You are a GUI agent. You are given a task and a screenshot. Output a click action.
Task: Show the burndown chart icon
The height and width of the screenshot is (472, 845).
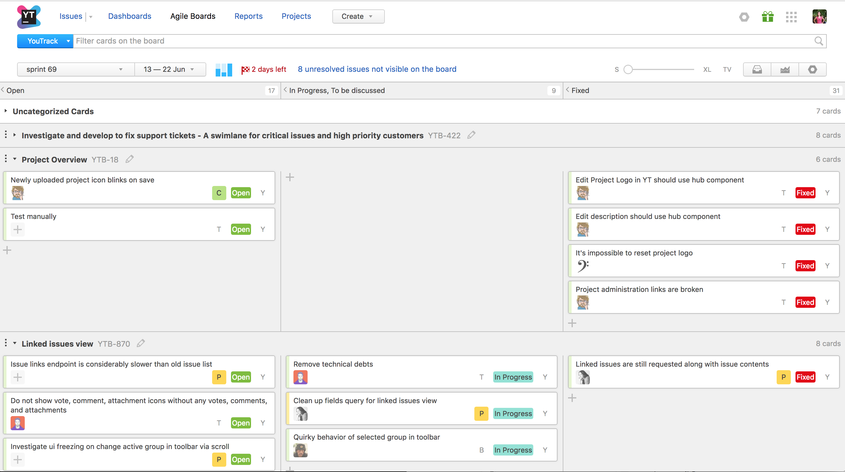[785, 69]
